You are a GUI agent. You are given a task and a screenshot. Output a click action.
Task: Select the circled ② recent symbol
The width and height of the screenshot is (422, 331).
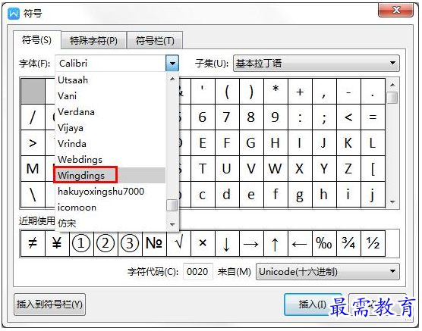point(106,243)
